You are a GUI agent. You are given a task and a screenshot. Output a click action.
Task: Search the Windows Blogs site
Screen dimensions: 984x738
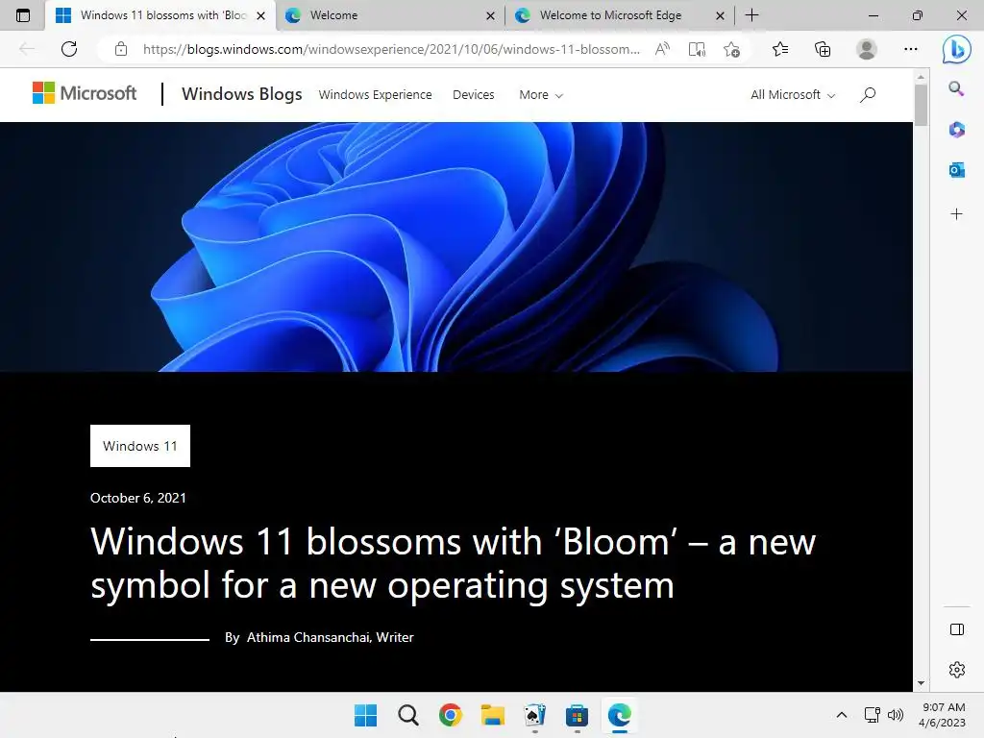[868, 95]
